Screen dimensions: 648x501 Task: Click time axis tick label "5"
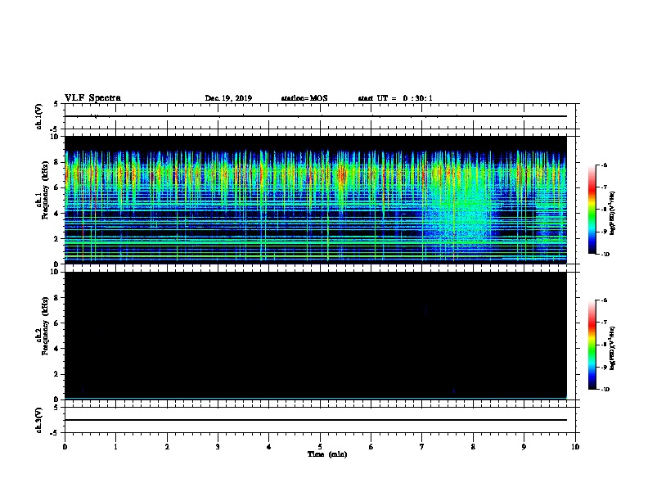[320, 447]
